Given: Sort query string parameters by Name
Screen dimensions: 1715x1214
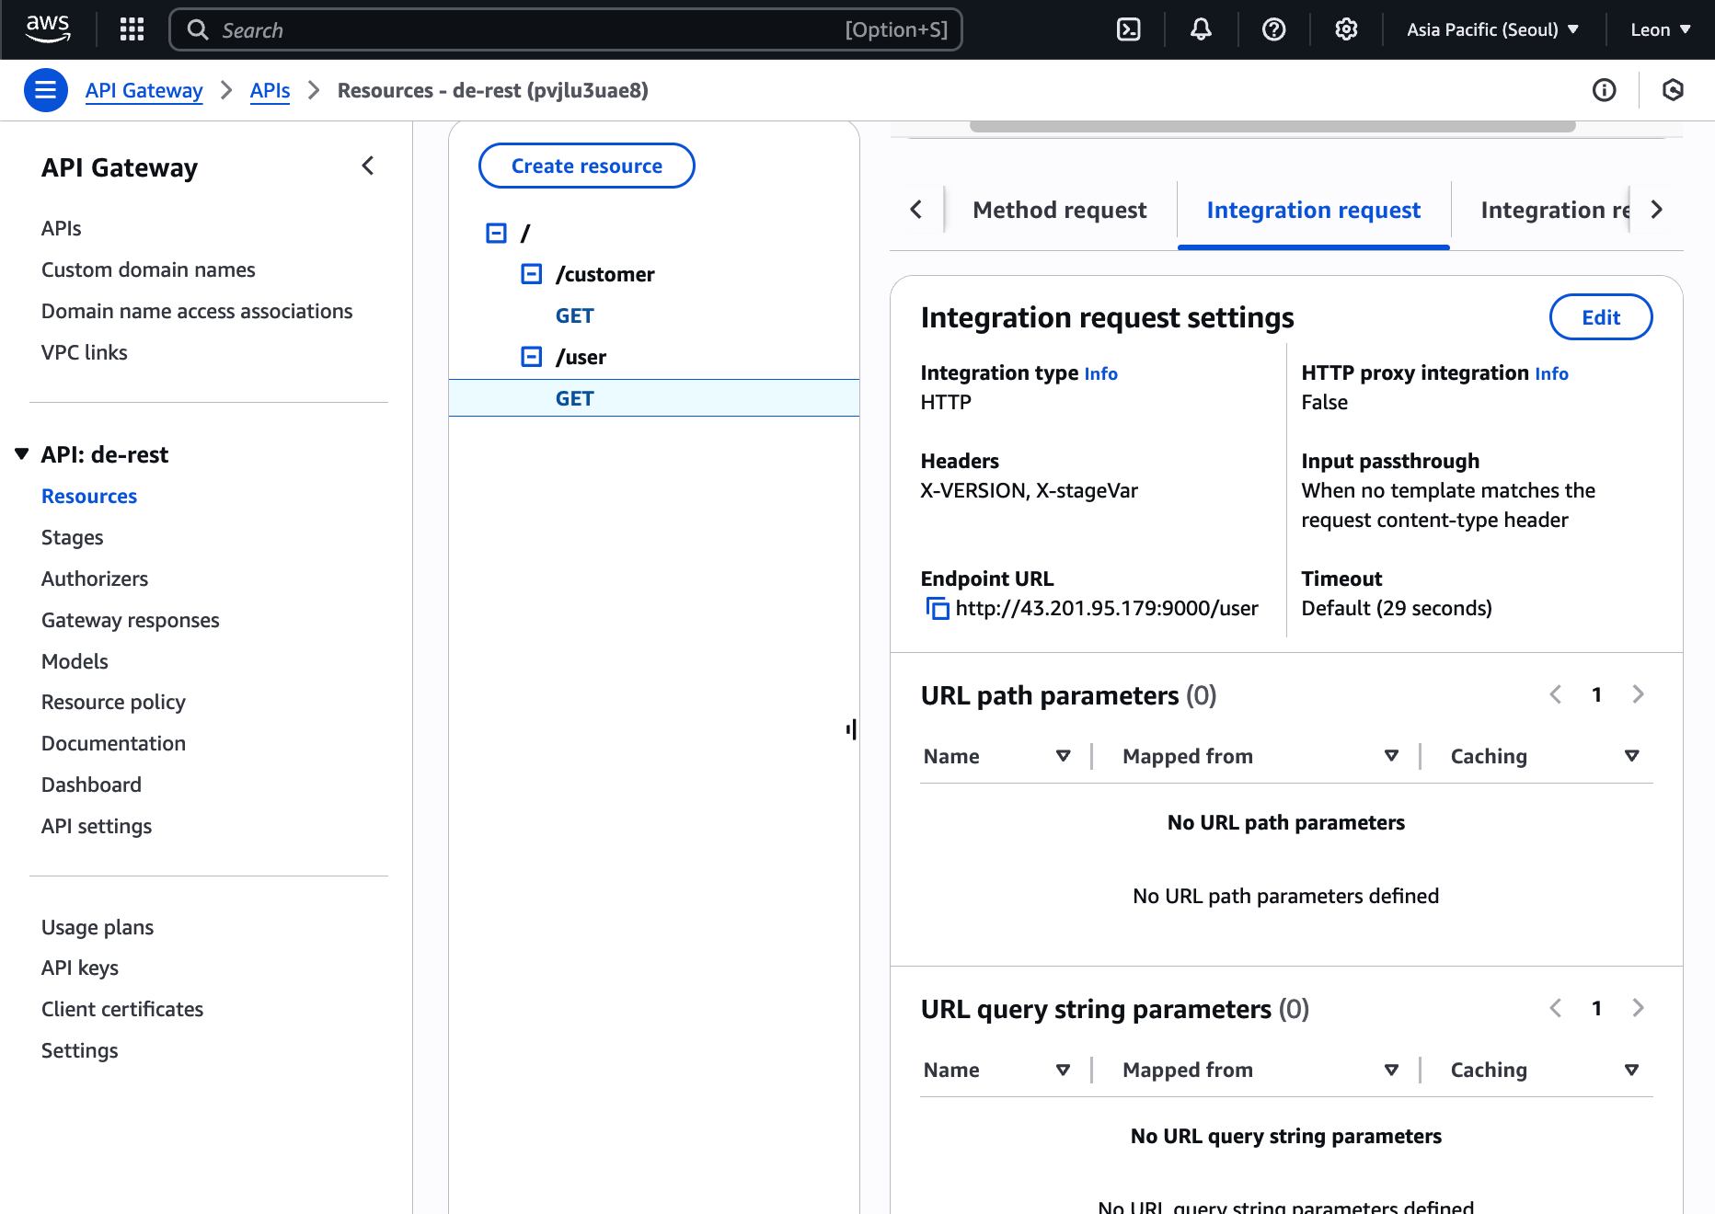Looking at the screenshot, I should [1063, 1070].
